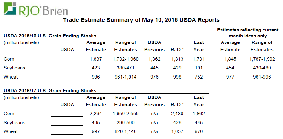Click blank USDA field for 2015/16 Corn
283x139 pixels.
(67, 59)
